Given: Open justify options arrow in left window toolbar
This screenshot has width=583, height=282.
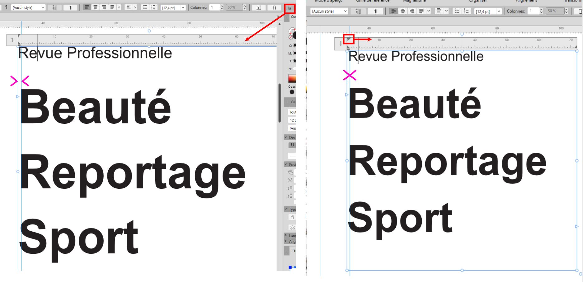Looking at the screenshot, I should [119, 7].
